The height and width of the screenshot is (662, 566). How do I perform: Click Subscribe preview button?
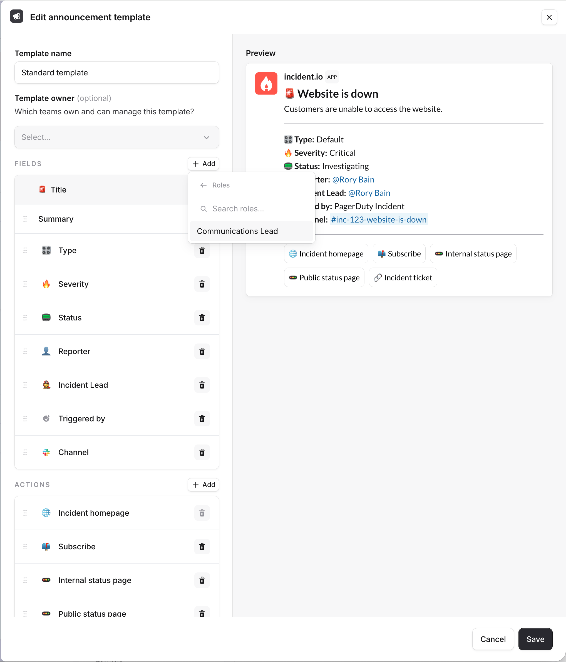click(x=399, y=254)
